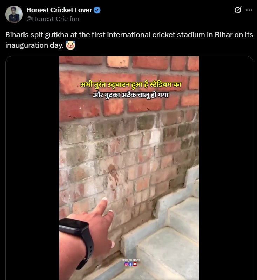257x280 pixels.
Task: Click the yellow Hindi caption line
Action: [x=131, y=85]
